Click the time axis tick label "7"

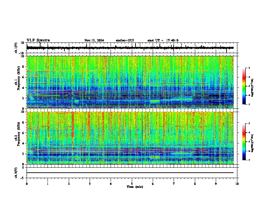[174, 184]
